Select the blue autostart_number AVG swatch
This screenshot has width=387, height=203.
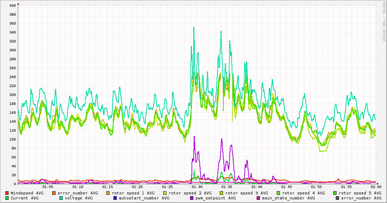point(115,198)
